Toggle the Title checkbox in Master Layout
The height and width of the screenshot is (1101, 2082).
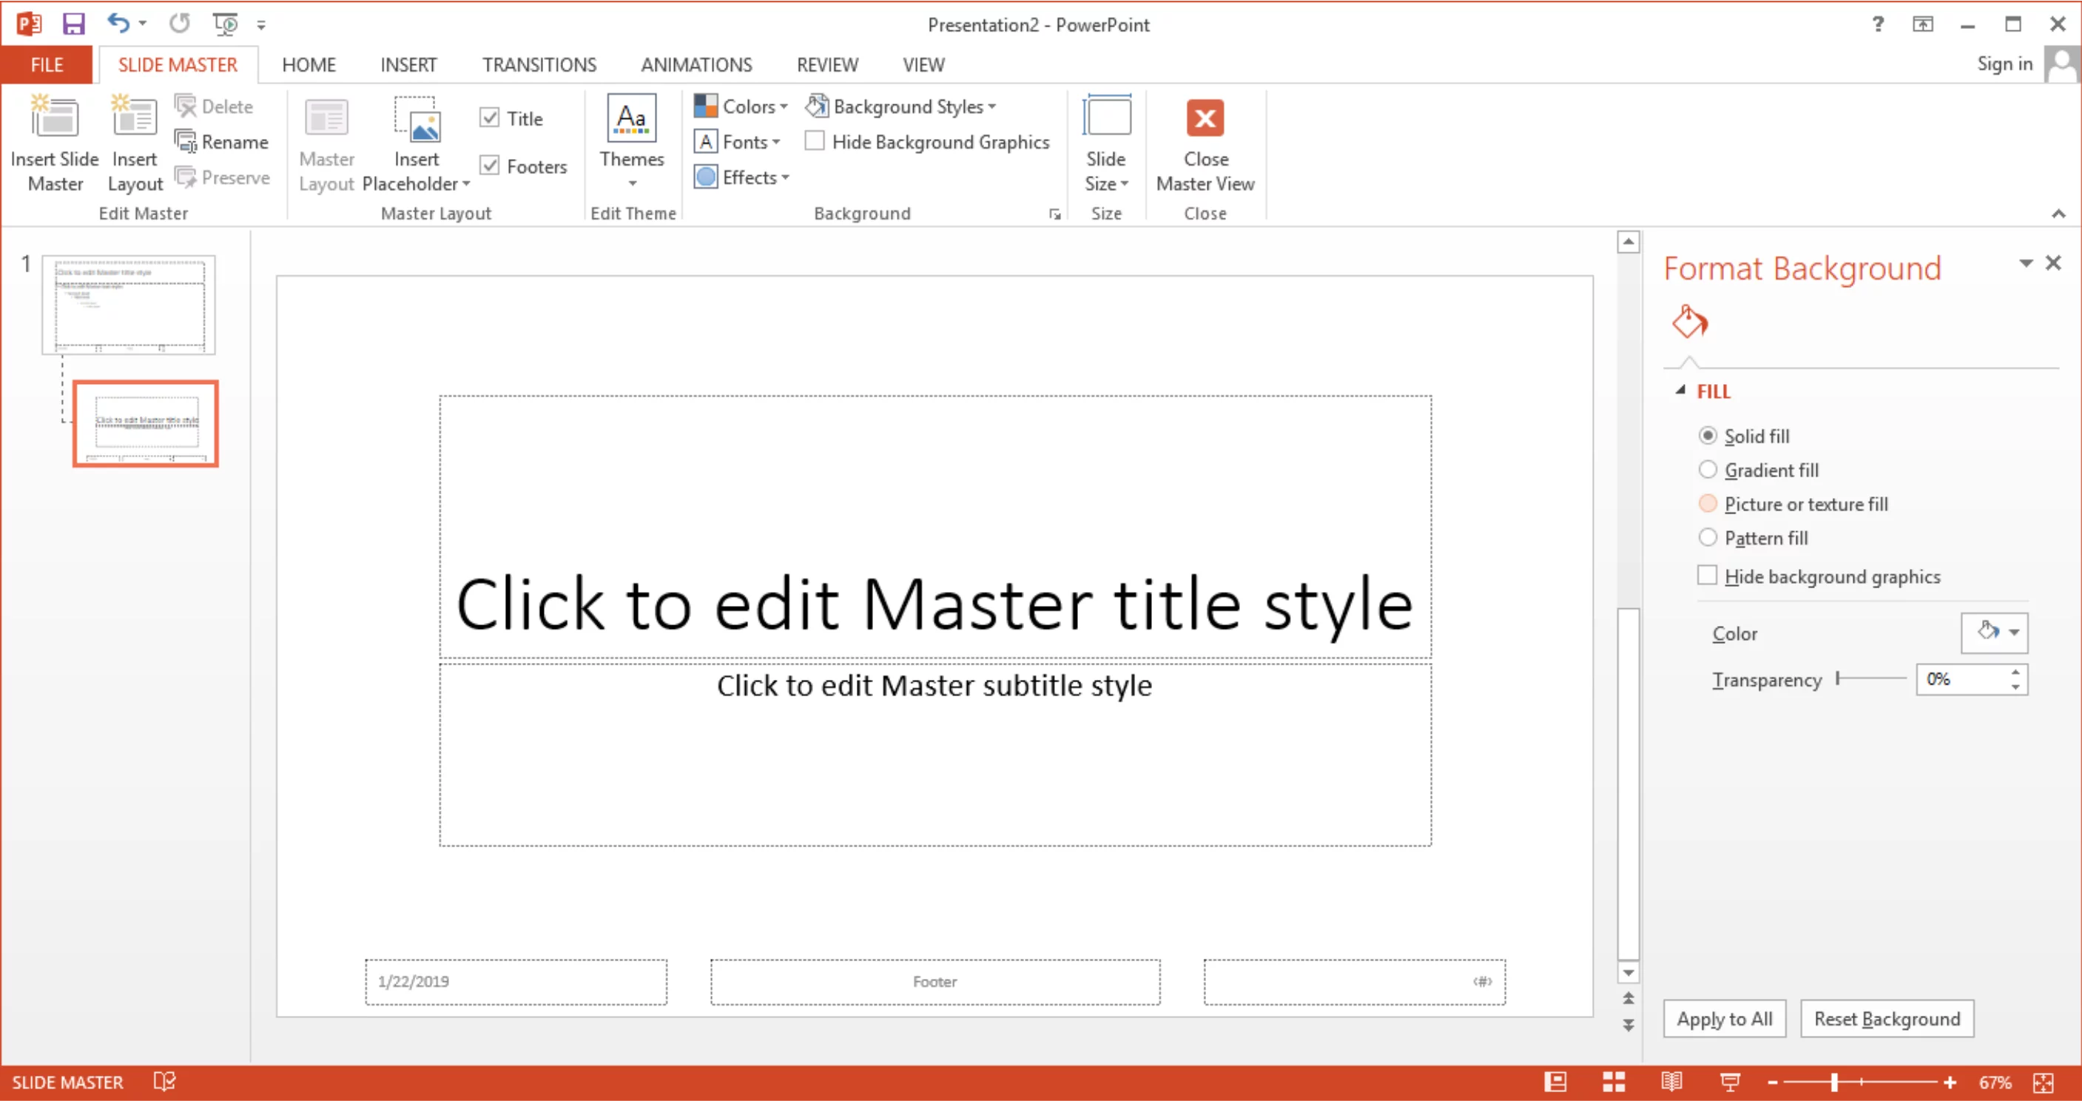[x=489, y=118]
